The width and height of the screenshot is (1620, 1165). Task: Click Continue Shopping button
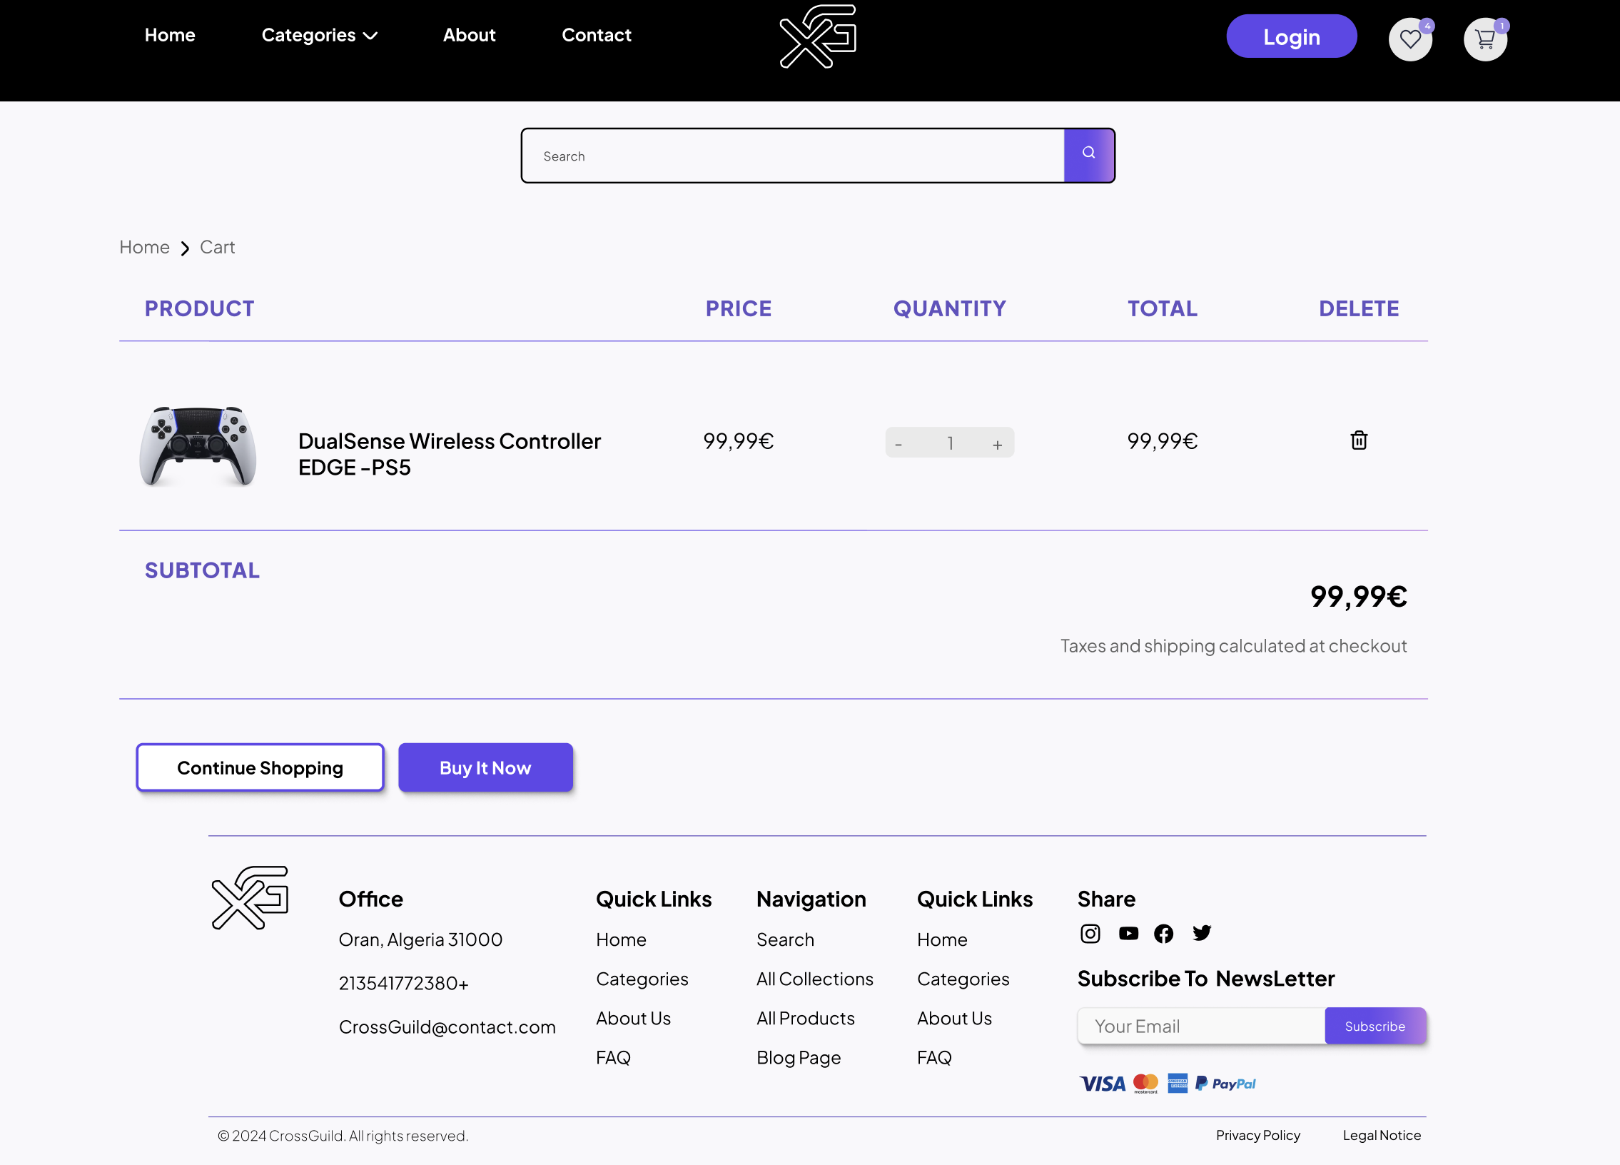[x=260, y=767]
